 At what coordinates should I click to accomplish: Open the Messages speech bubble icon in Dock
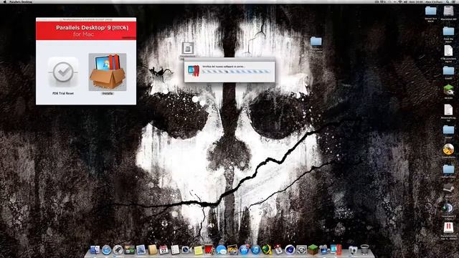pyautogui.click(x=221, y=250)
